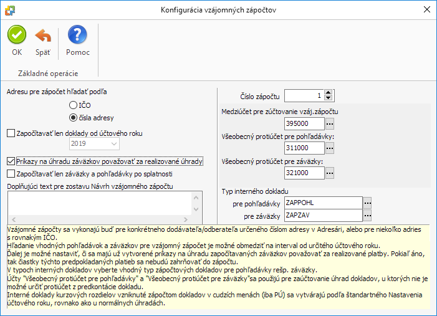Image resolution: width=437 pixels, height=316 pixels.
Task: Browse accounts for protiúčet 321000
Action: 330,173
